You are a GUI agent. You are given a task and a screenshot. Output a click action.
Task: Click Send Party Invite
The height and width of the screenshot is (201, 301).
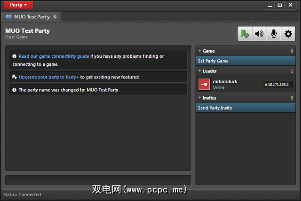pos(246,108)
